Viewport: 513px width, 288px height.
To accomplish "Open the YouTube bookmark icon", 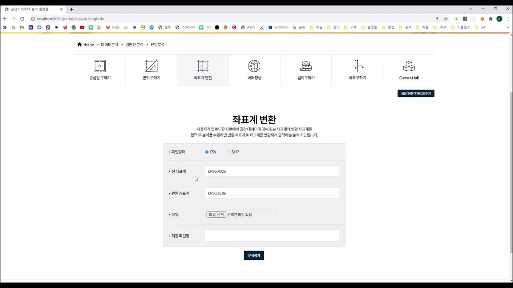I will coord(82,27).
